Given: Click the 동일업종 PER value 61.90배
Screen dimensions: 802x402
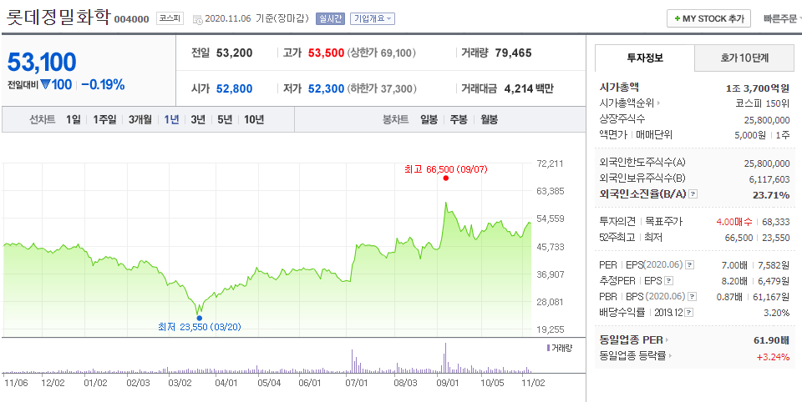Looking at the screenshot, I should pyautogui.click(x=771, y=340).
